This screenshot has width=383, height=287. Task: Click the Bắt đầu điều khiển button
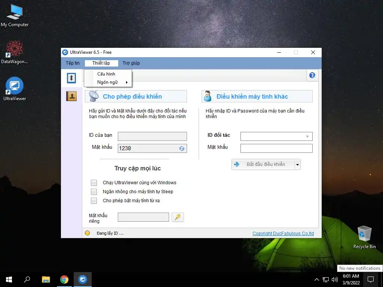263,164
